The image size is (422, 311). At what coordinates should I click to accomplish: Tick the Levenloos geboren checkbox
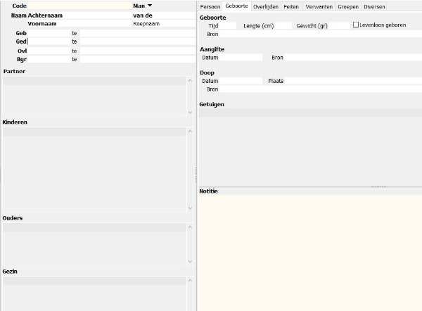point(356,25)
